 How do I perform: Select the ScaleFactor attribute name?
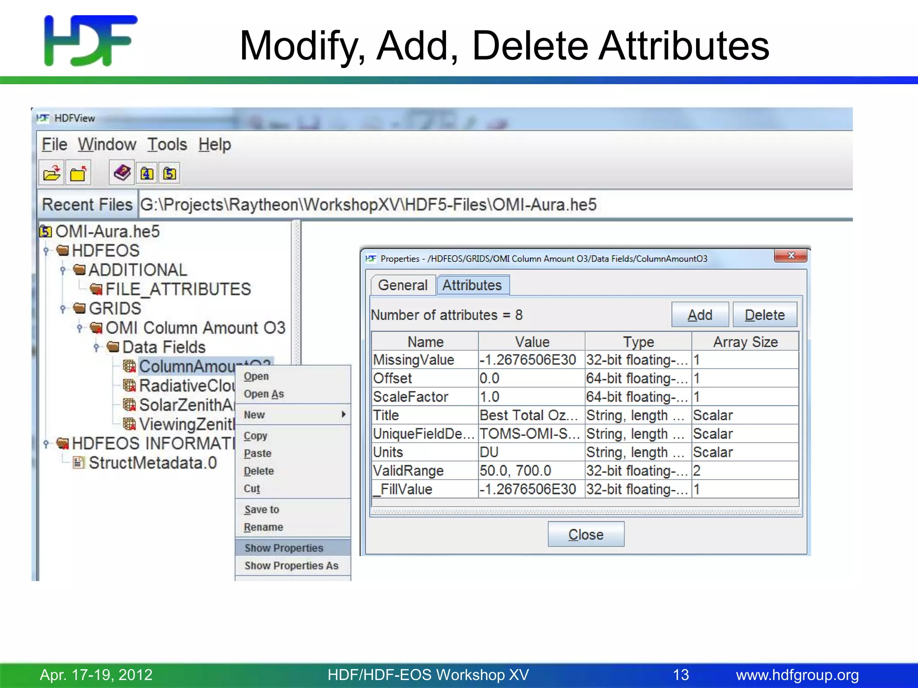pyautogui.click(x=425, y=397)
